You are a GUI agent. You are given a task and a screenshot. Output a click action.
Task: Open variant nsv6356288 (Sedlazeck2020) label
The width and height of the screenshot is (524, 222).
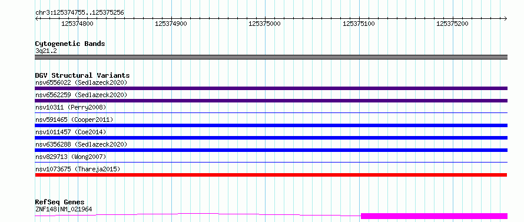pos(81,144)
